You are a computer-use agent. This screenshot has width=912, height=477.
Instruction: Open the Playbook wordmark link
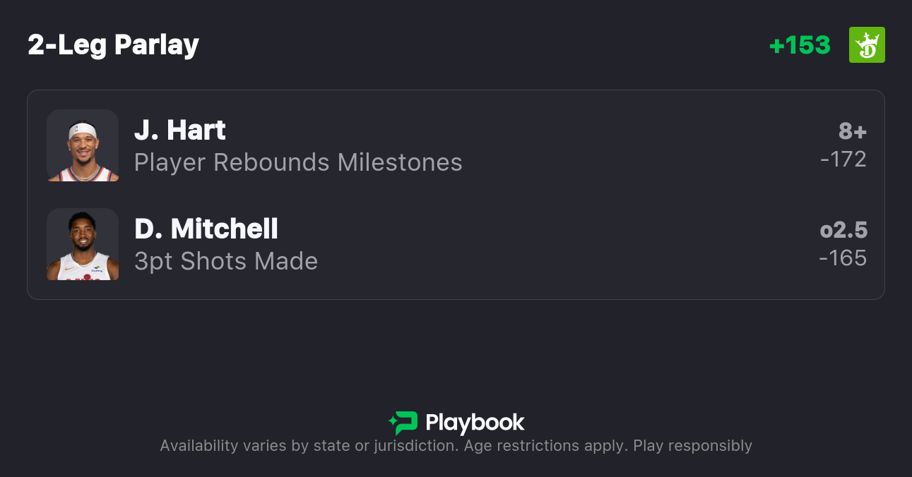475,423
